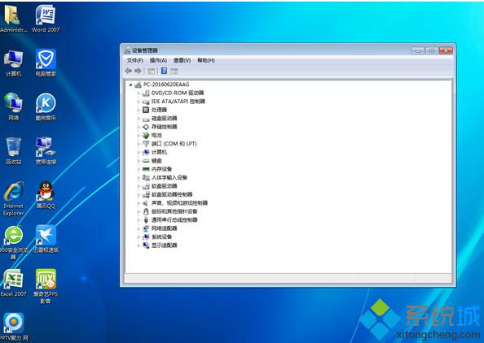Click the 内存设备 memory chip icon
This screenshot has width=484, height=343.
click(146, 169)
